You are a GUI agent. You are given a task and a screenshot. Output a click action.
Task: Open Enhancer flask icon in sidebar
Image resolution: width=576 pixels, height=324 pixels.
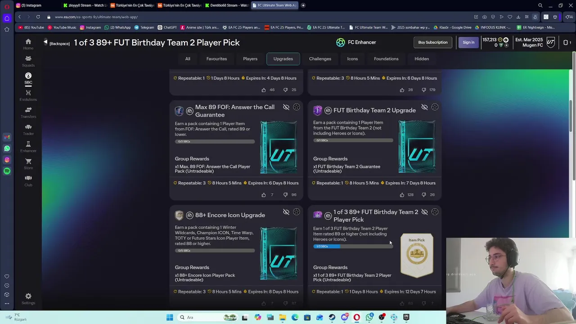28,147
